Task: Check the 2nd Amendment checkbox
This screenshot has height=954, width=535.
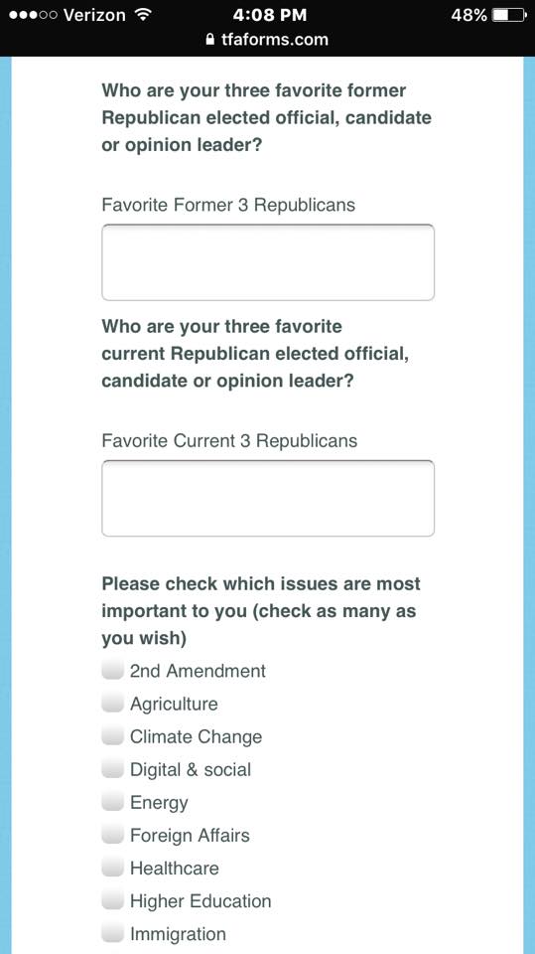Action: tap(112, 671)
